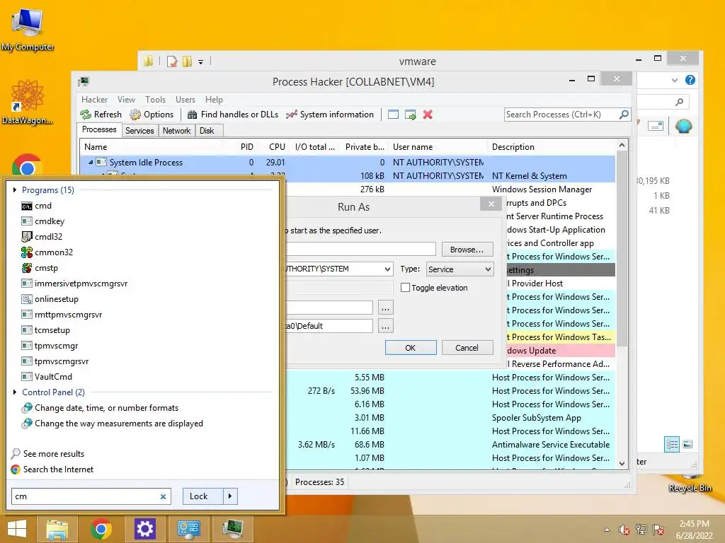Click the ... button next to Default desktop field
The image size is (725, 543).
[386, 326]
